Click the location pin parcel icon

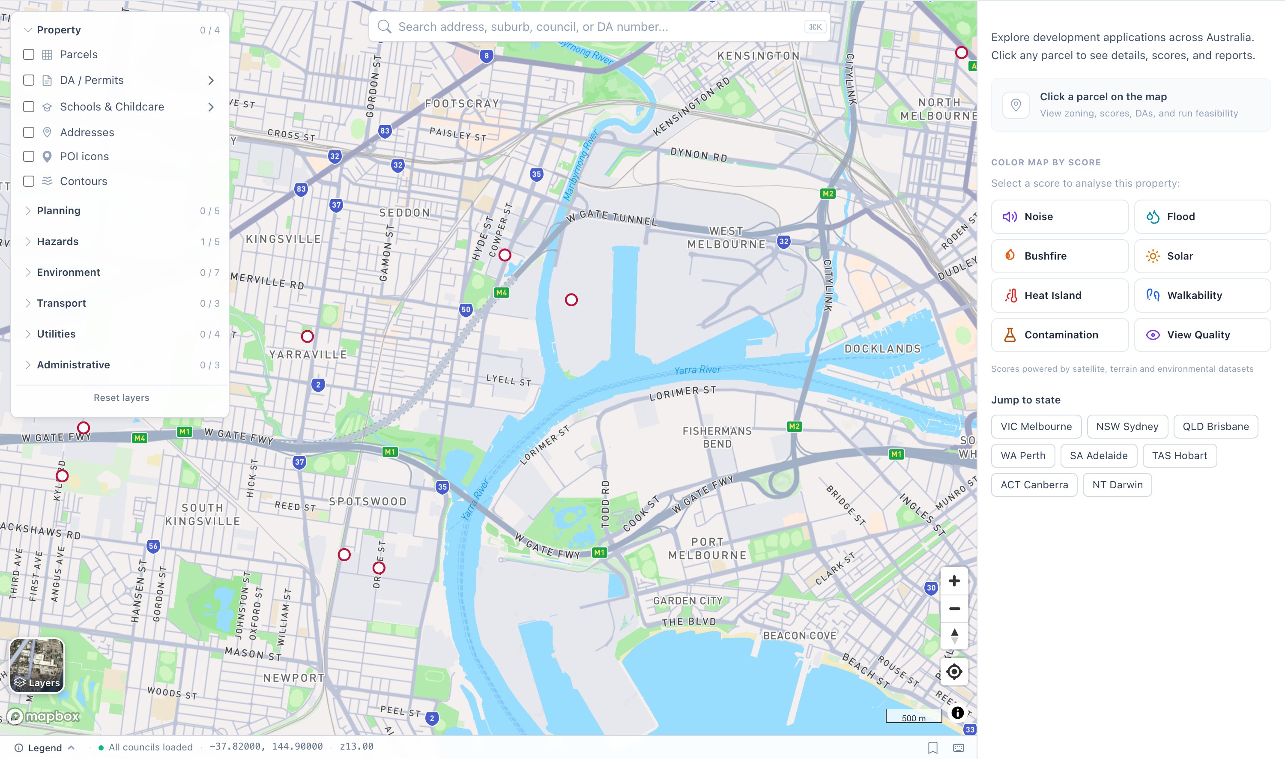tap(1016, 105)
